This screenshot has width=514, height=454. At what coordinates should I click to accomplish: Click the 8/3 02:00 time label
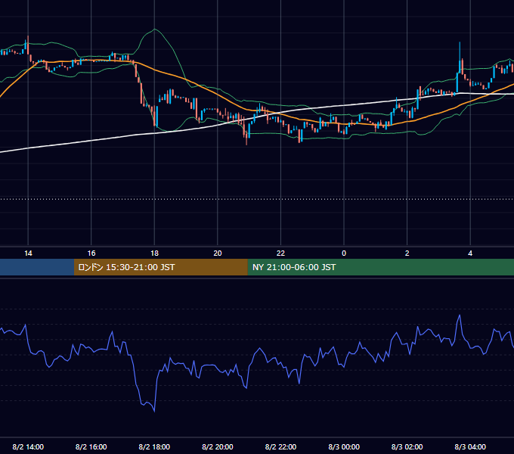click(407, 446)
